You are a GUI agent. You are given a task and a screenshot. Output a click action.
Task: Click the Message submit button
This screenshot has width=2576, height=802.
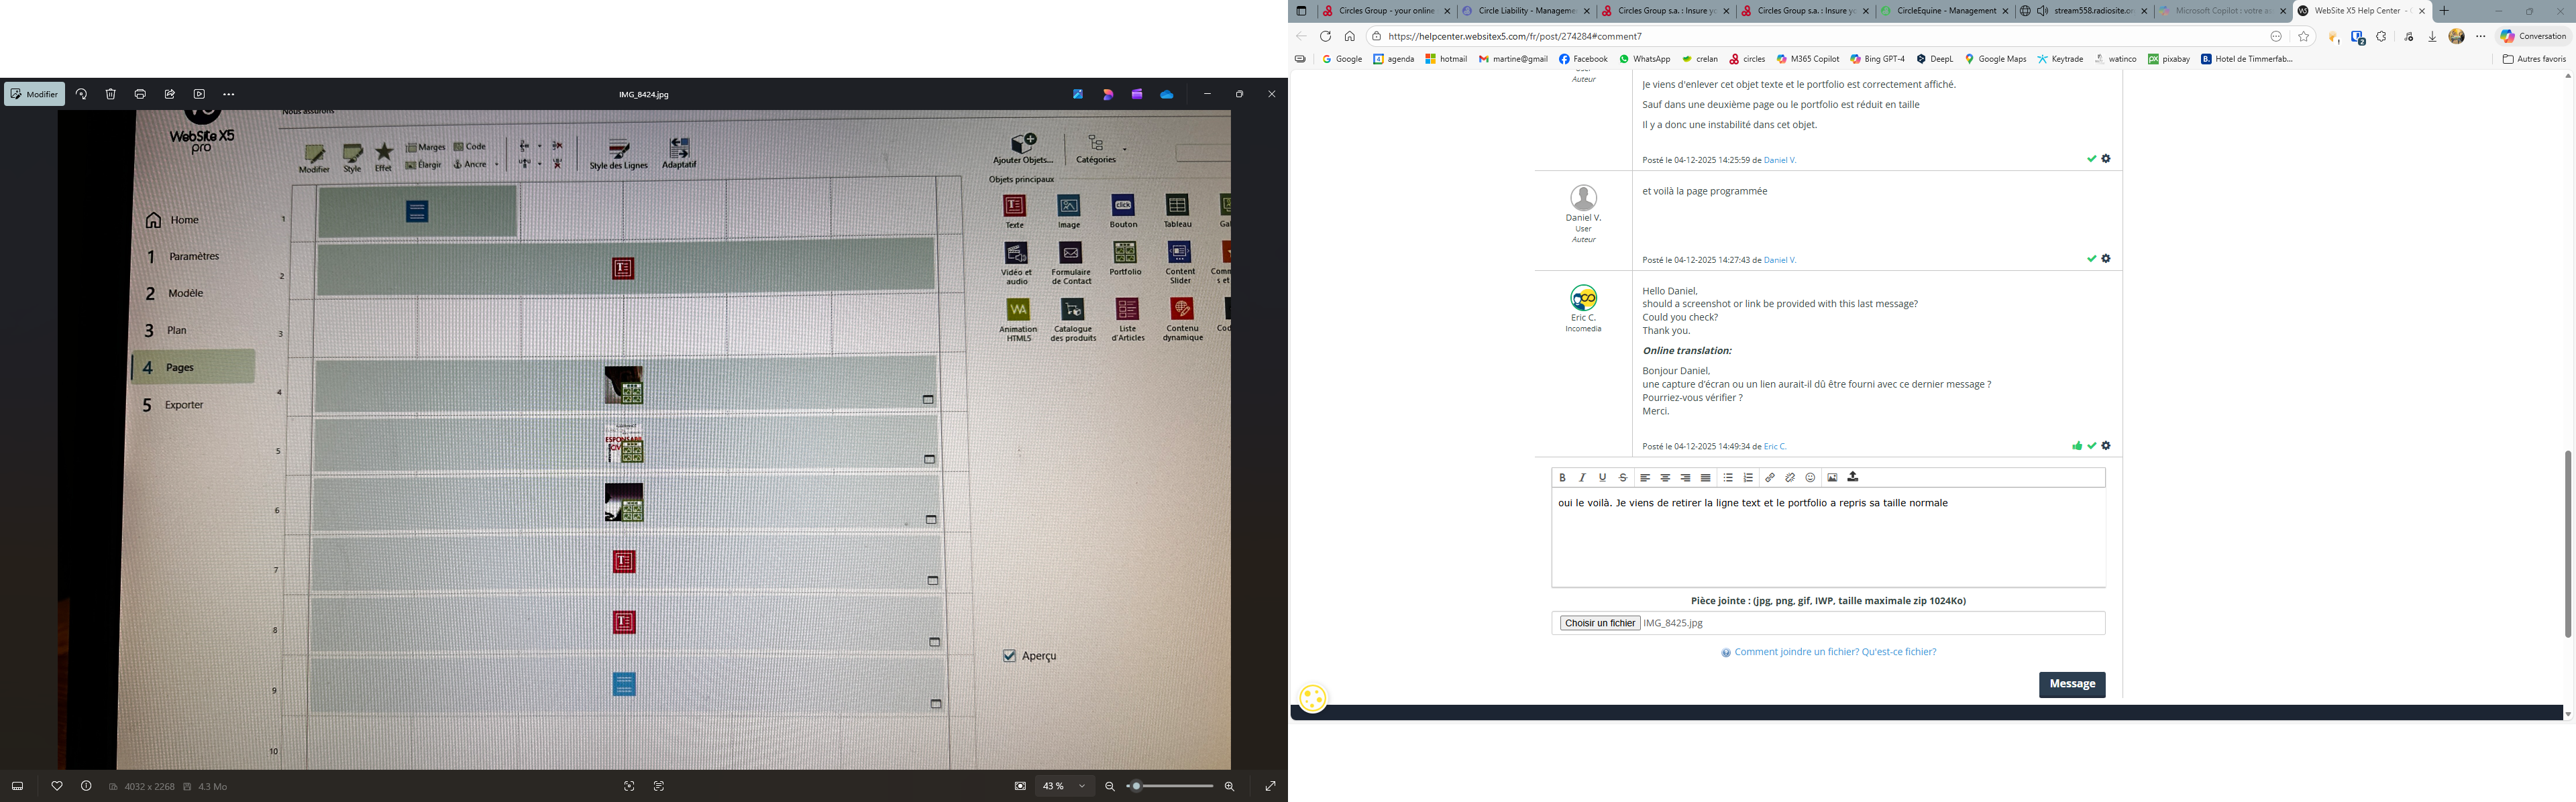(x=2071, y=684)
